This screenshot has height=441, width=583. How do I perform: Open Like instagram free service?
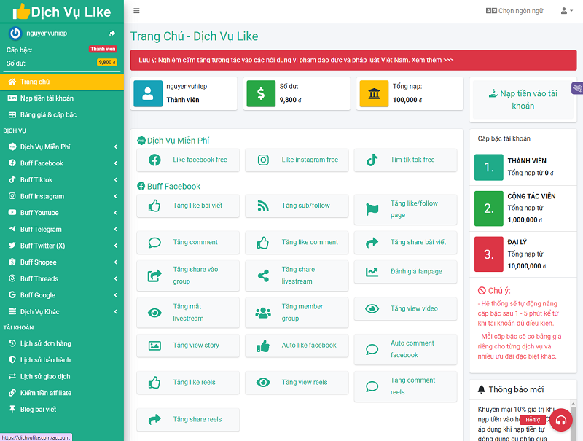[x=297, y=160]
